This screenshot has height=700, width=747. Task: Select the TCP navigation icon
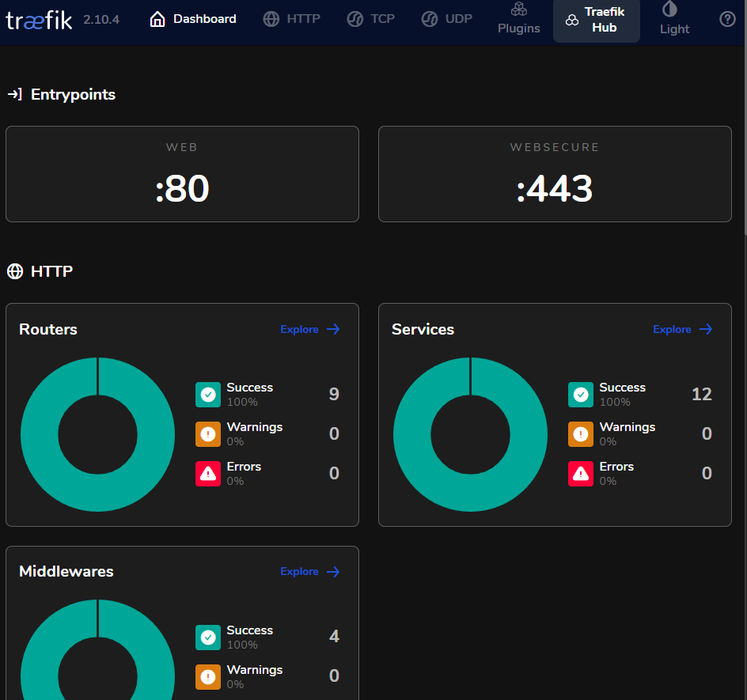coord(355,18)
